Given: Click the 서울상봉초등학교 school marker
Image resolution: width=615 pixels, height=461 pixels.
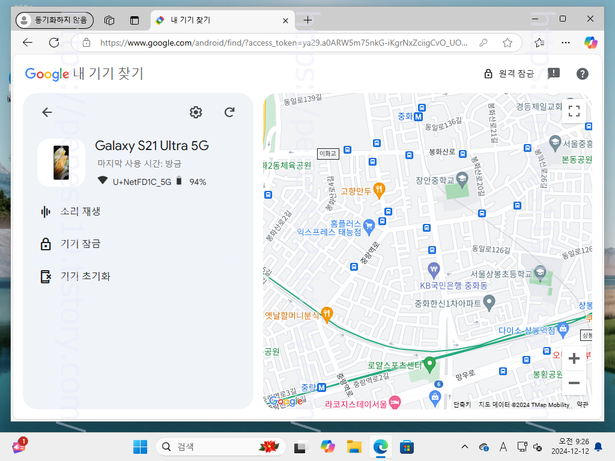Looking at the screenshot, I should (540, 274).
